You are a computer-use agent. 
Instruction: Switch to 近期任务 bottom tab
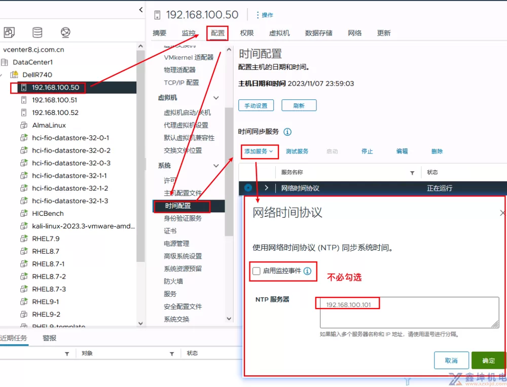coord(14,338)
